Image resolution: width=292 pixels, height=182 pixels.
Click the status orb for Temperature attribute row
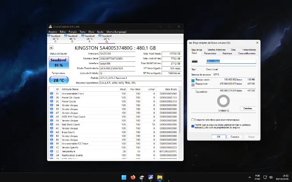pyautogui.click(x=52, y=151)
